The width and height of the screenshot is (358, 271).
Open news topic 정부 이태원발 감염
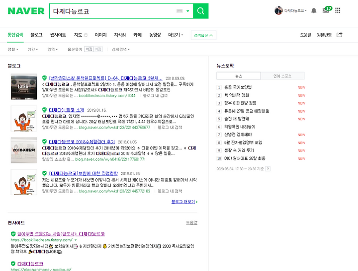point(240,103)
